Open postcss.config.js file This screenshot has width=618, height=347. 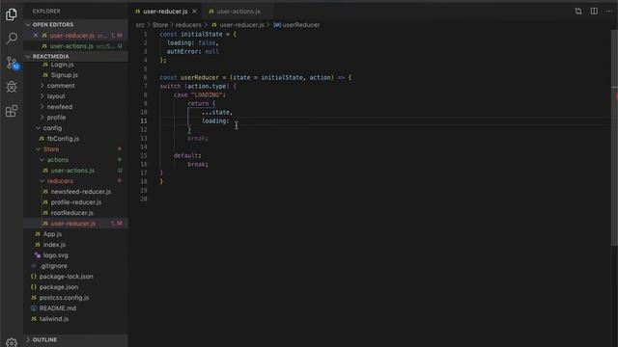click(x=64, y=298)
